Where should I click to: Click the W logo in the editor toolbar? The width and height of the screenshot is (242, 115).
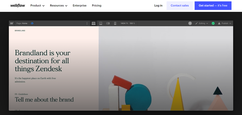[x=12, y=23]
